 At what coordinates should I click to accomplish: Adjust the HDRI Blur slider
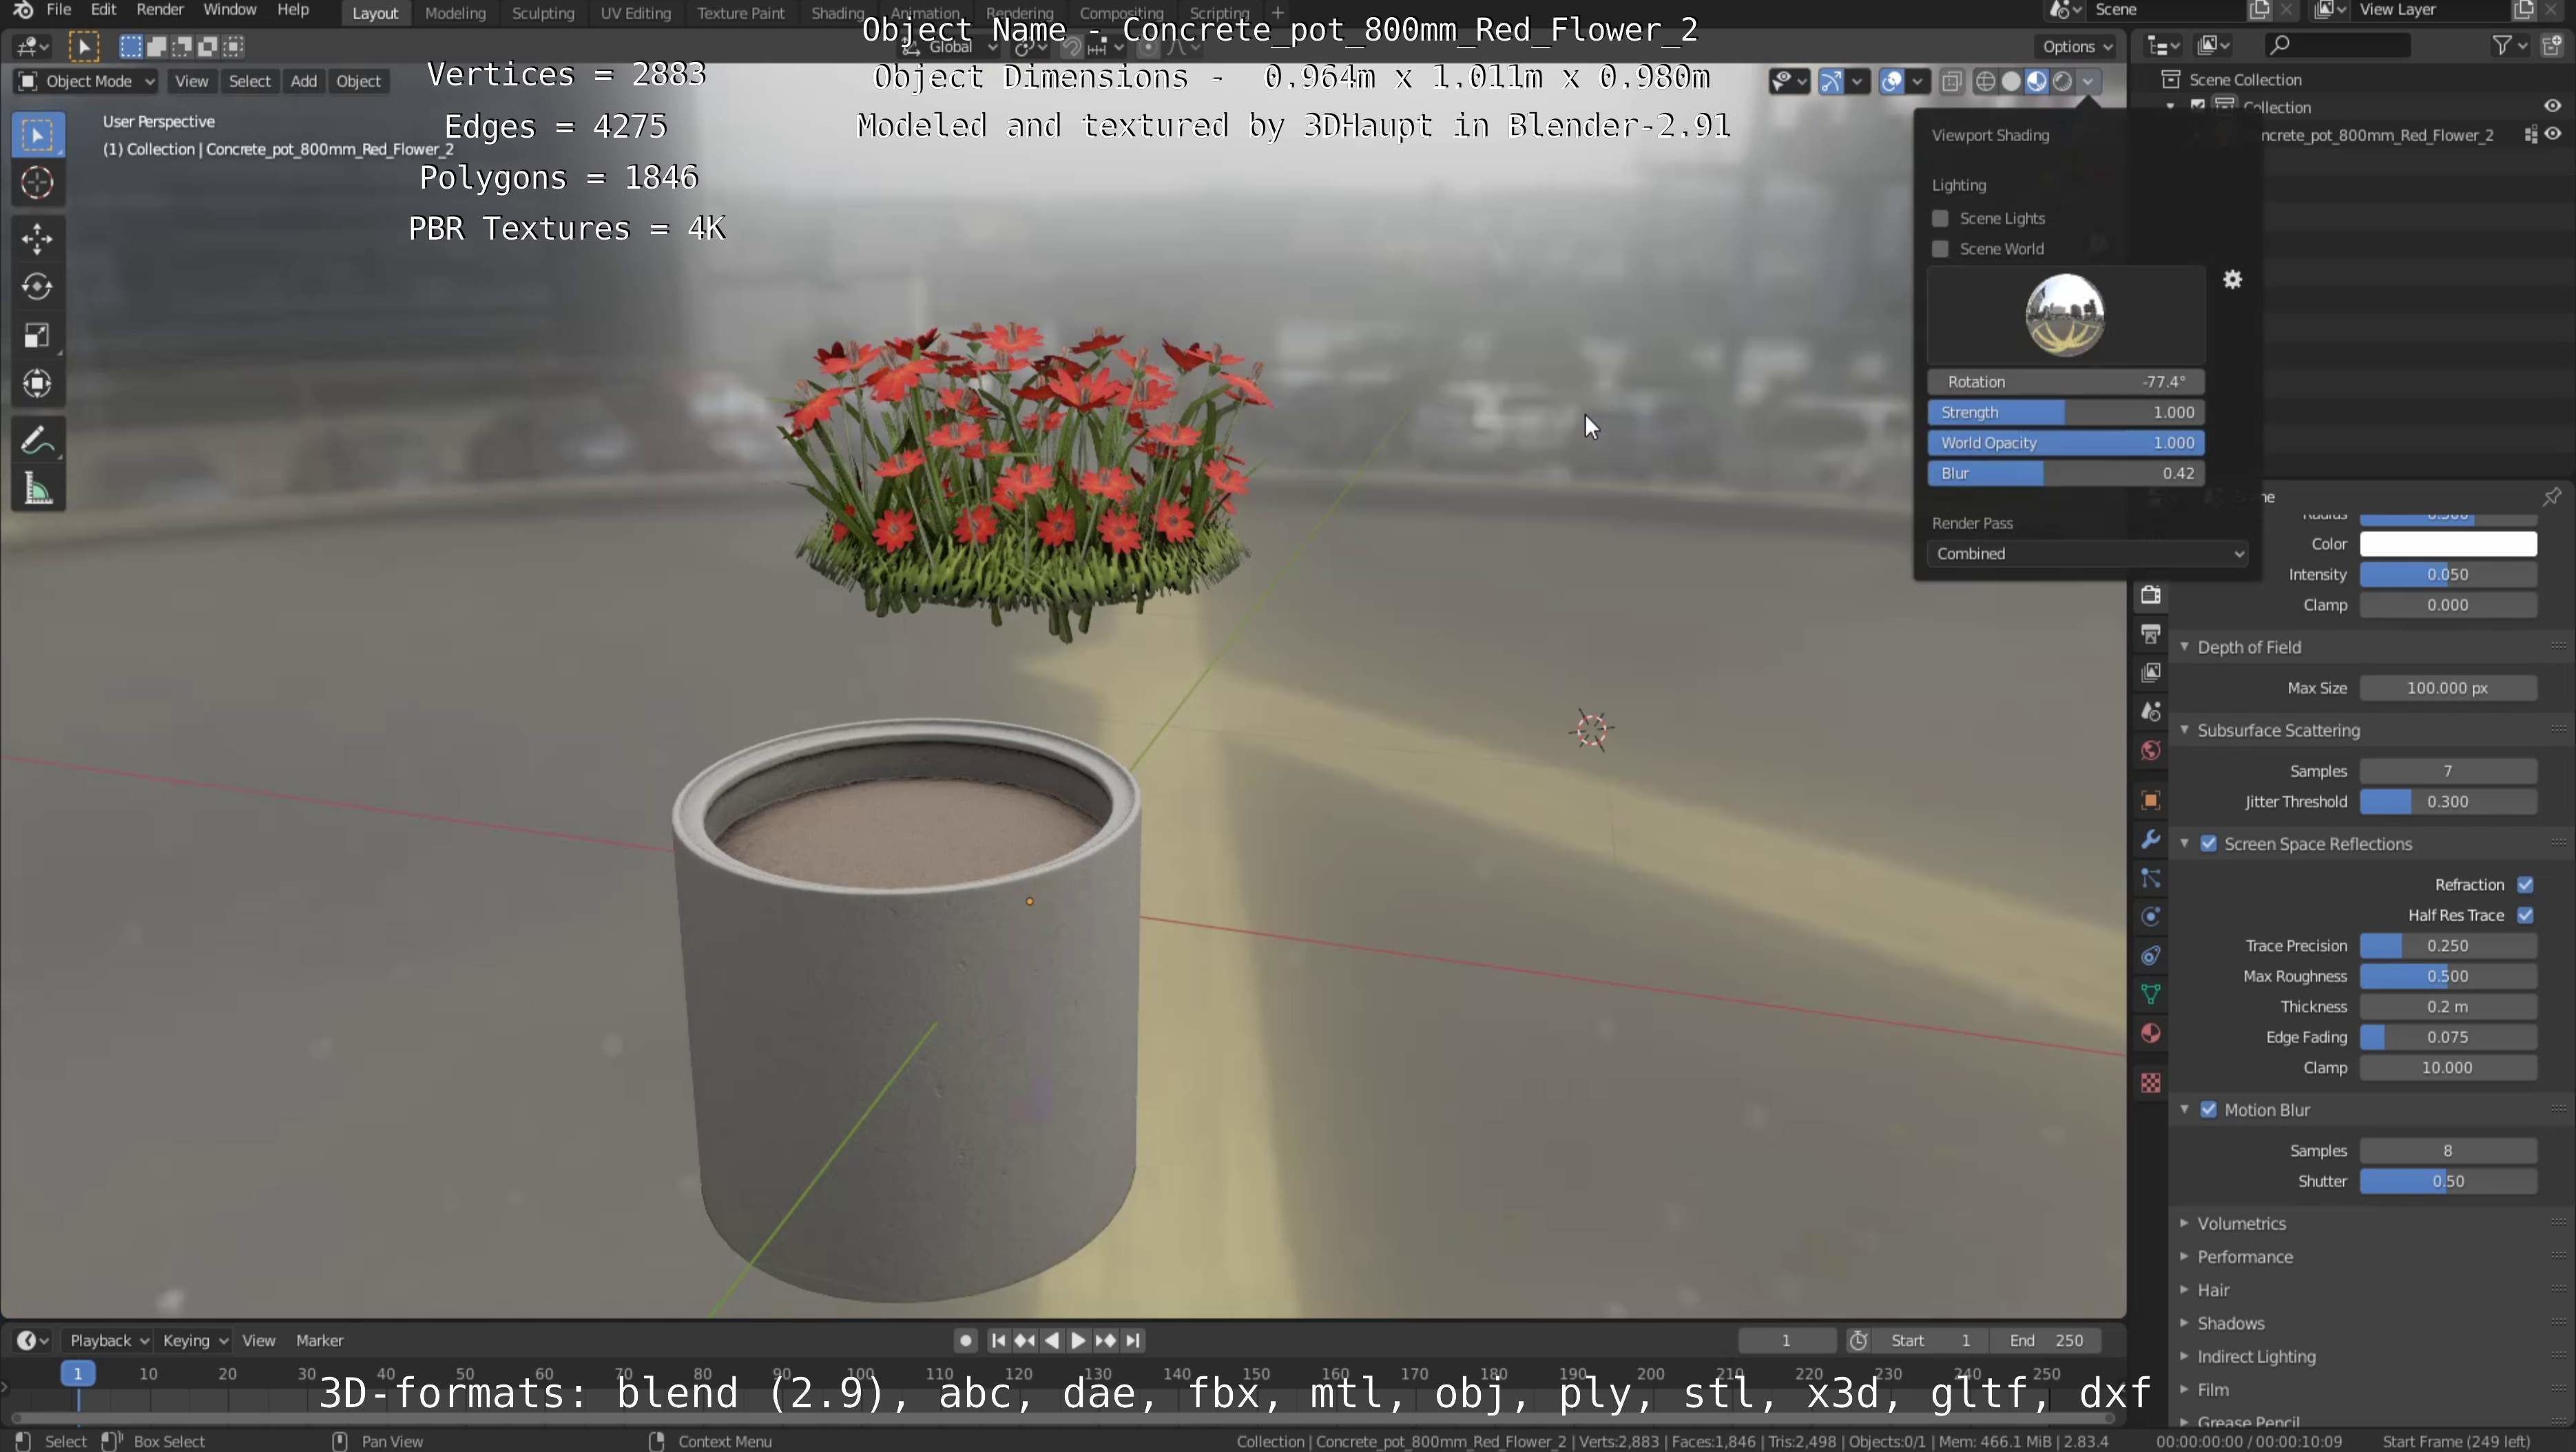pos(2066,474)
